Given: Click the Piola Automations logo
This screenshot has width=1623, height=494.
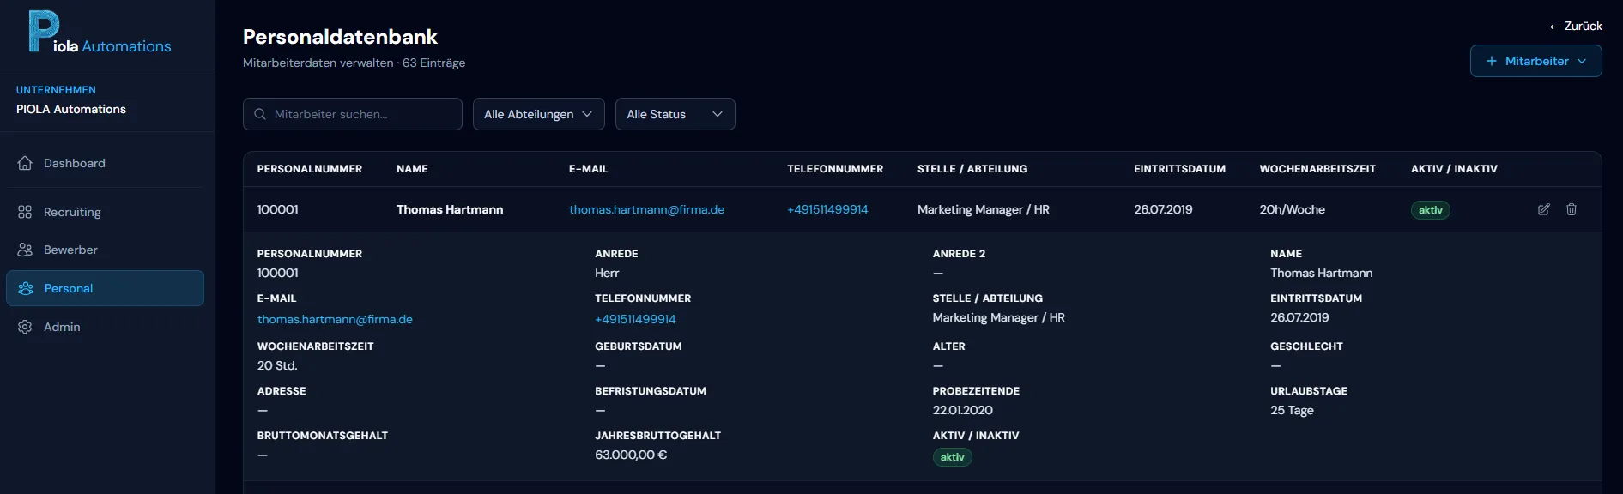Looking at the screenshot, I should pos(100,33).
